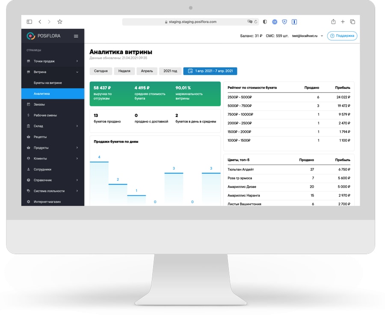This screenshot has width=385, height=315.
Task: Click the 90,01 % margin figure
Action: (x=183, y=88)
